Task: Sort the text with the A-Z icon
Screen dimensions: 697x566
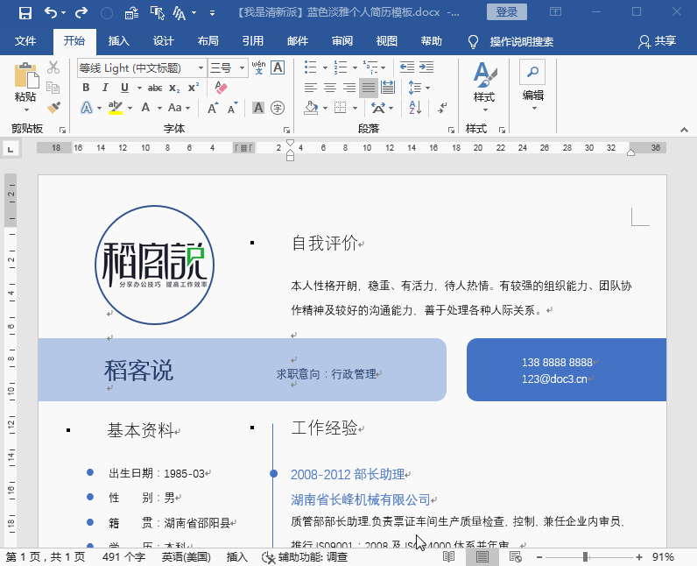Action: [415, 108]
